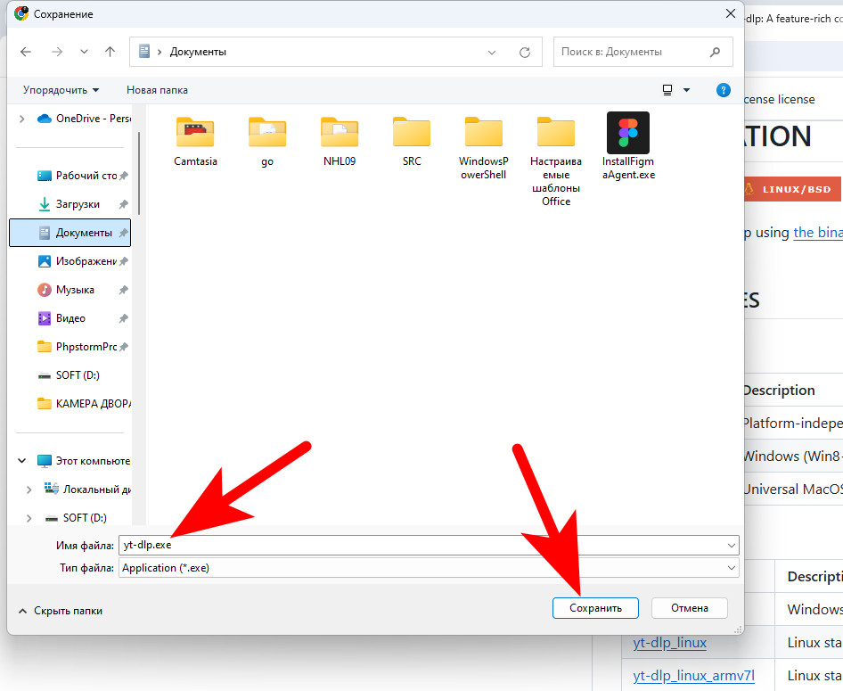Select Загрузки in the sidebar

coord(78,204)
